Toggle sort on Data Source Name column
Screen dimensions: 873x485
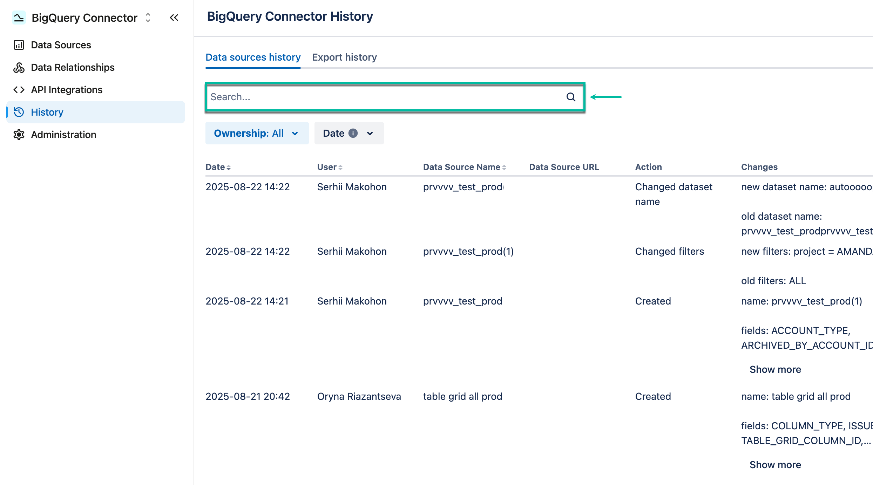(x=504, y=167)
